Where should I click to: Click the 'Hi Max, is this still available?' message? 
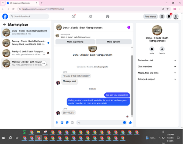click(x=76, y=76)
